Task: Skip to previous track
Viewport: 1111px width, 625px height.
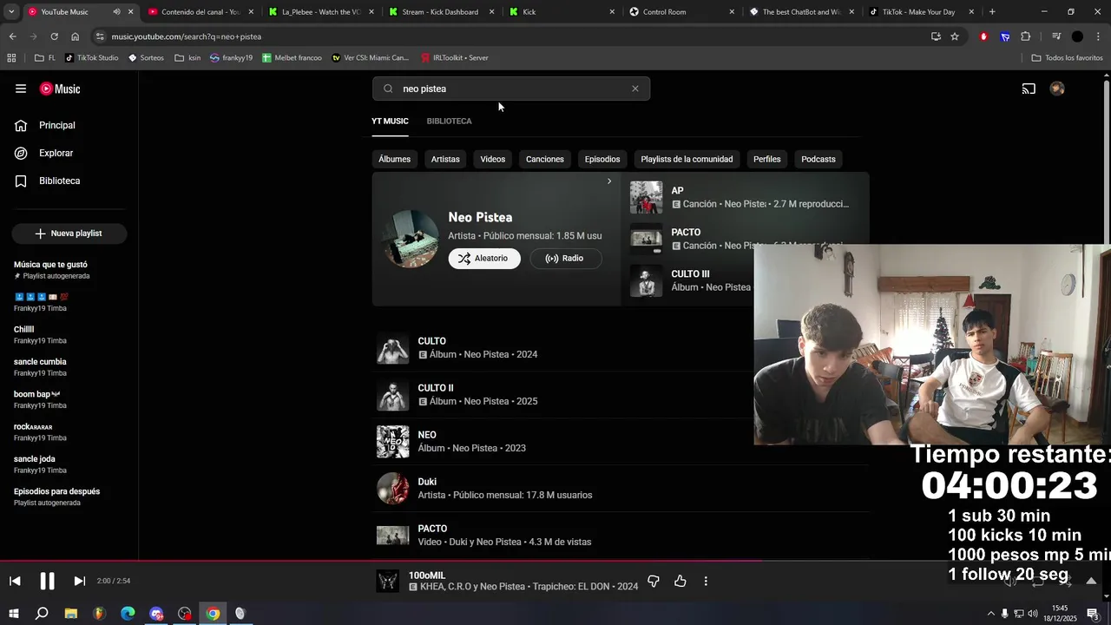Action: point(15,581)
